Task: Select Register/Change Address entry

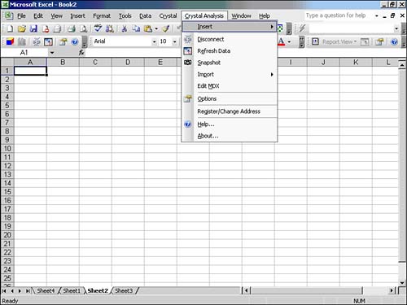Action: tap(229, 111)
